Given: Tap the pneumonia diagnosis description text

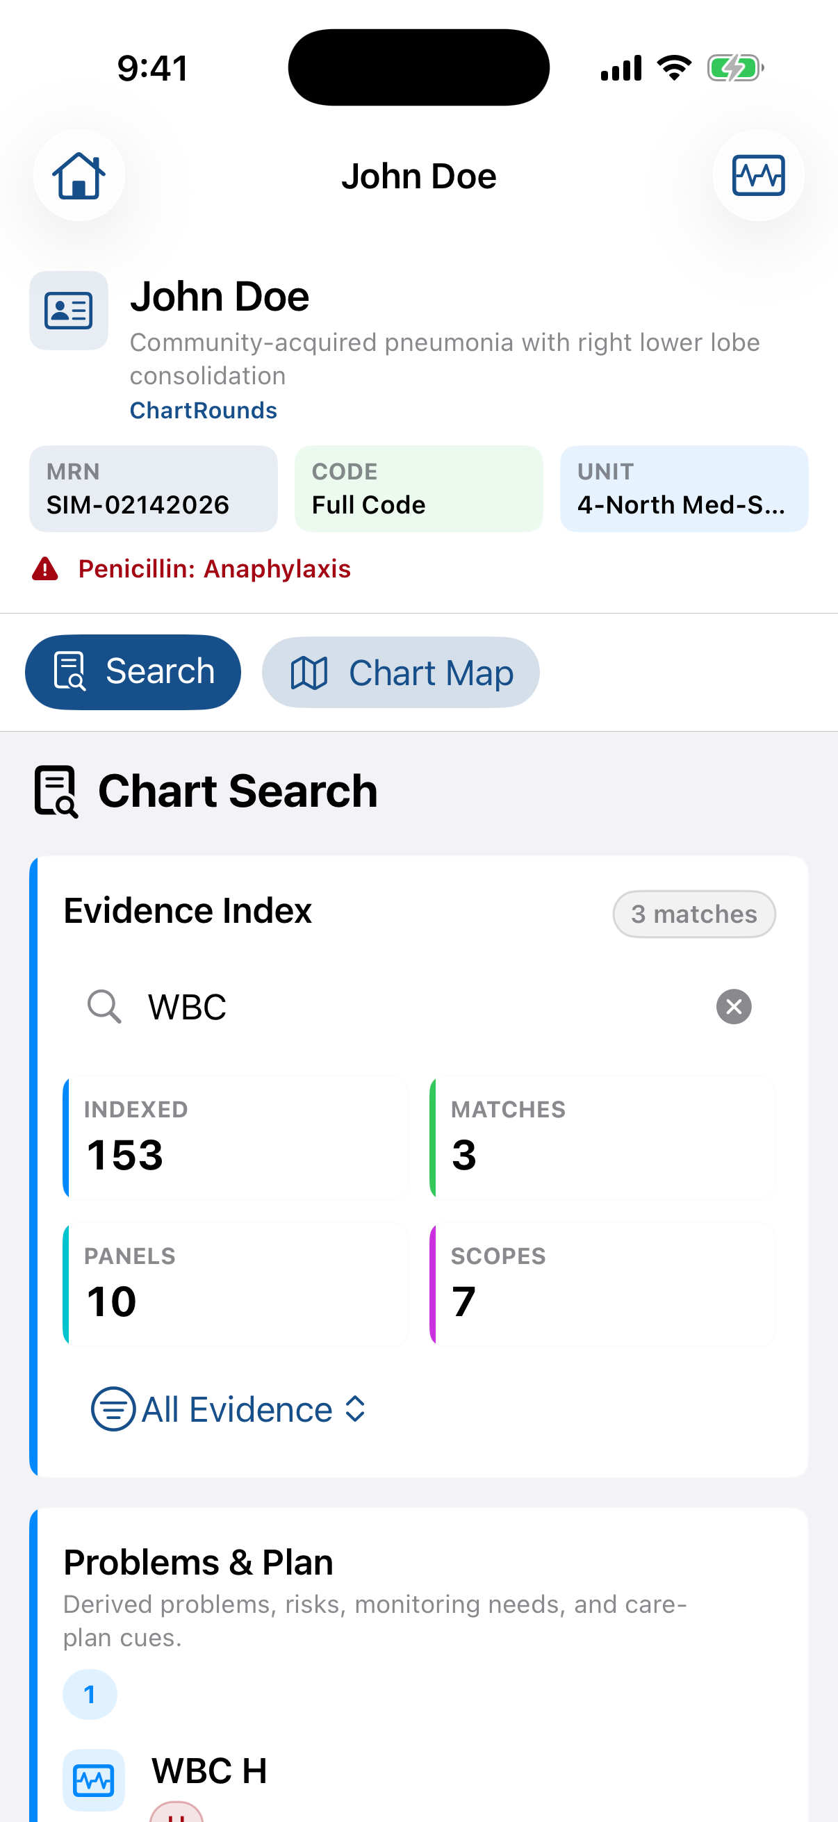Looking at the screenshot, I should [x=445, y=359].
